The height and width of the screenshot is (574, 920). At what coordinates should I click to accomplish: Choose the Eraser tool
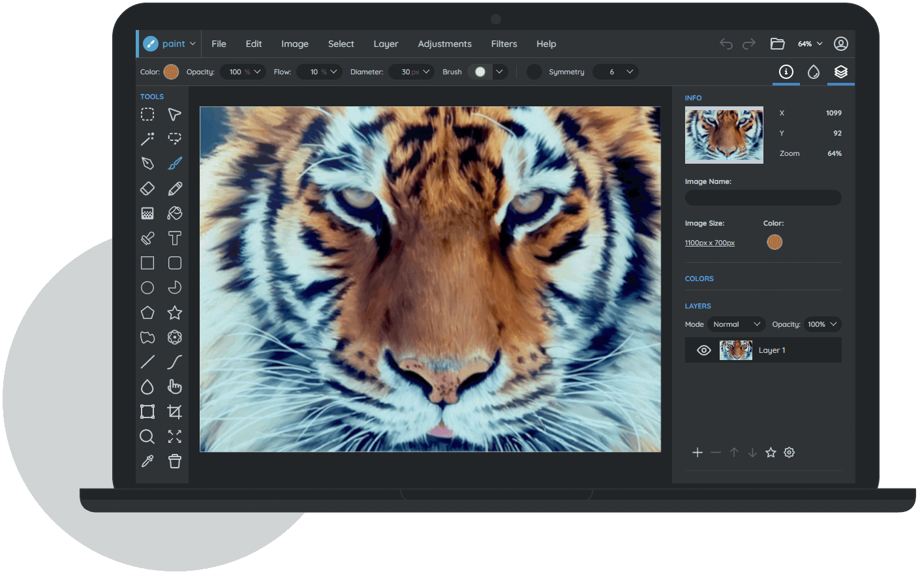pyautogui.click(x=147, y=189)
